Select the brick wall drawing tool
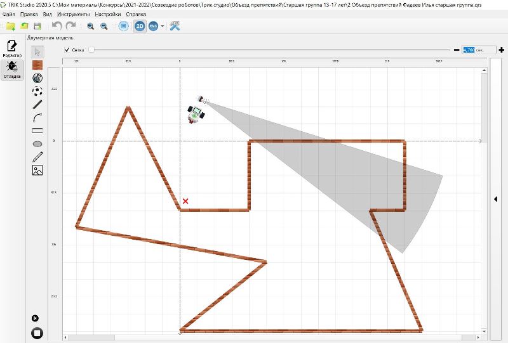Image resolution: width=508 pixels, height=343 pixels. [37, 65]
